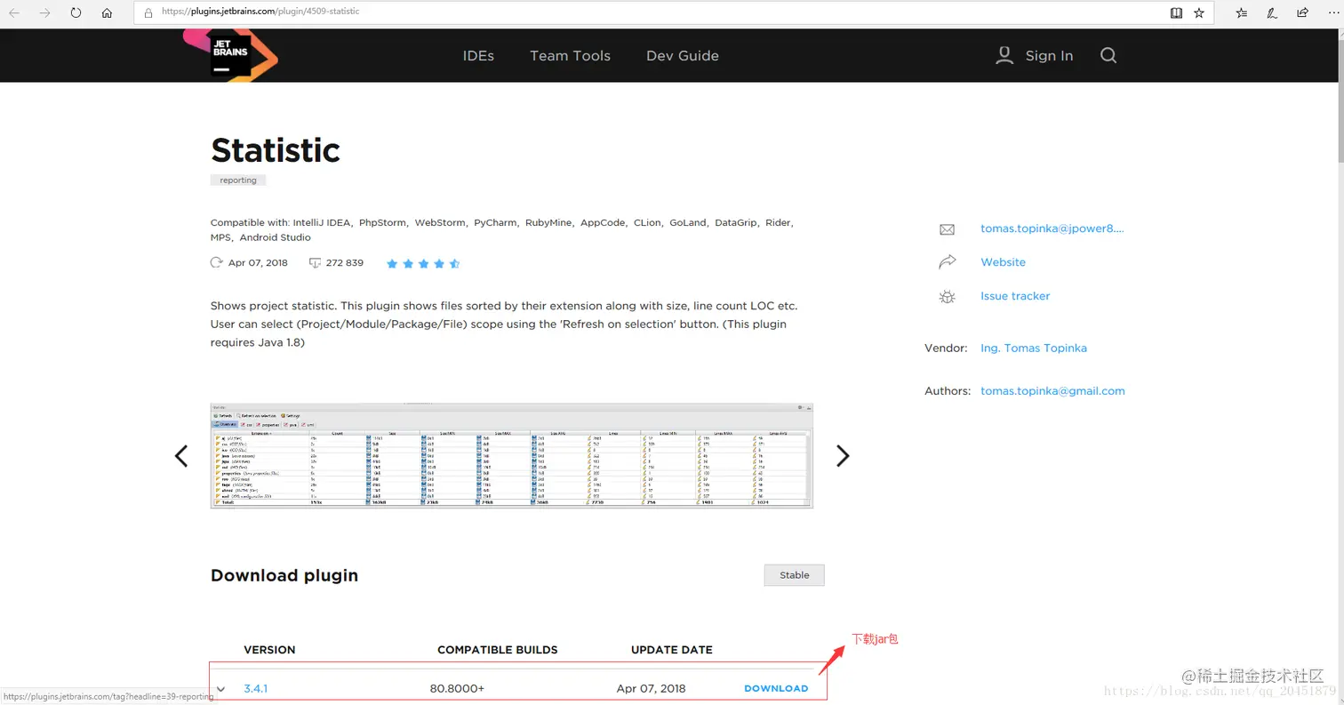Open the Website link
Image resolution: width=1344 pixels, height=705 pixels.
pos(1003,262)
